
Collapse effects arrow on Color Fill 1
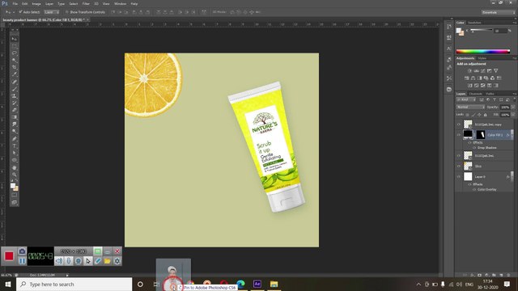(x=512, y=135)
